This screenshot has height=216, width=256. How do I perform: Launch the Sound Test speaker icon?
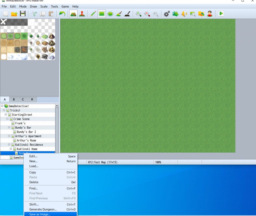tap(184, 14)
